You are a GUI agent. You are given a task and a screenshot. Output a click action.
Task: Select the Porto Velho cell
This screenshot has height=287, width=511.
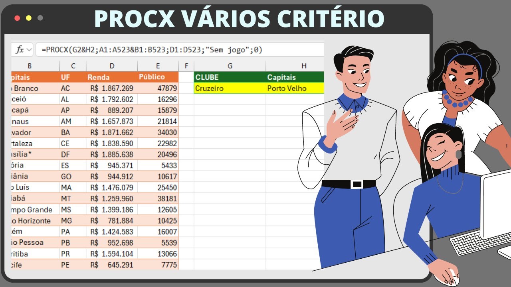click(295, 88)
